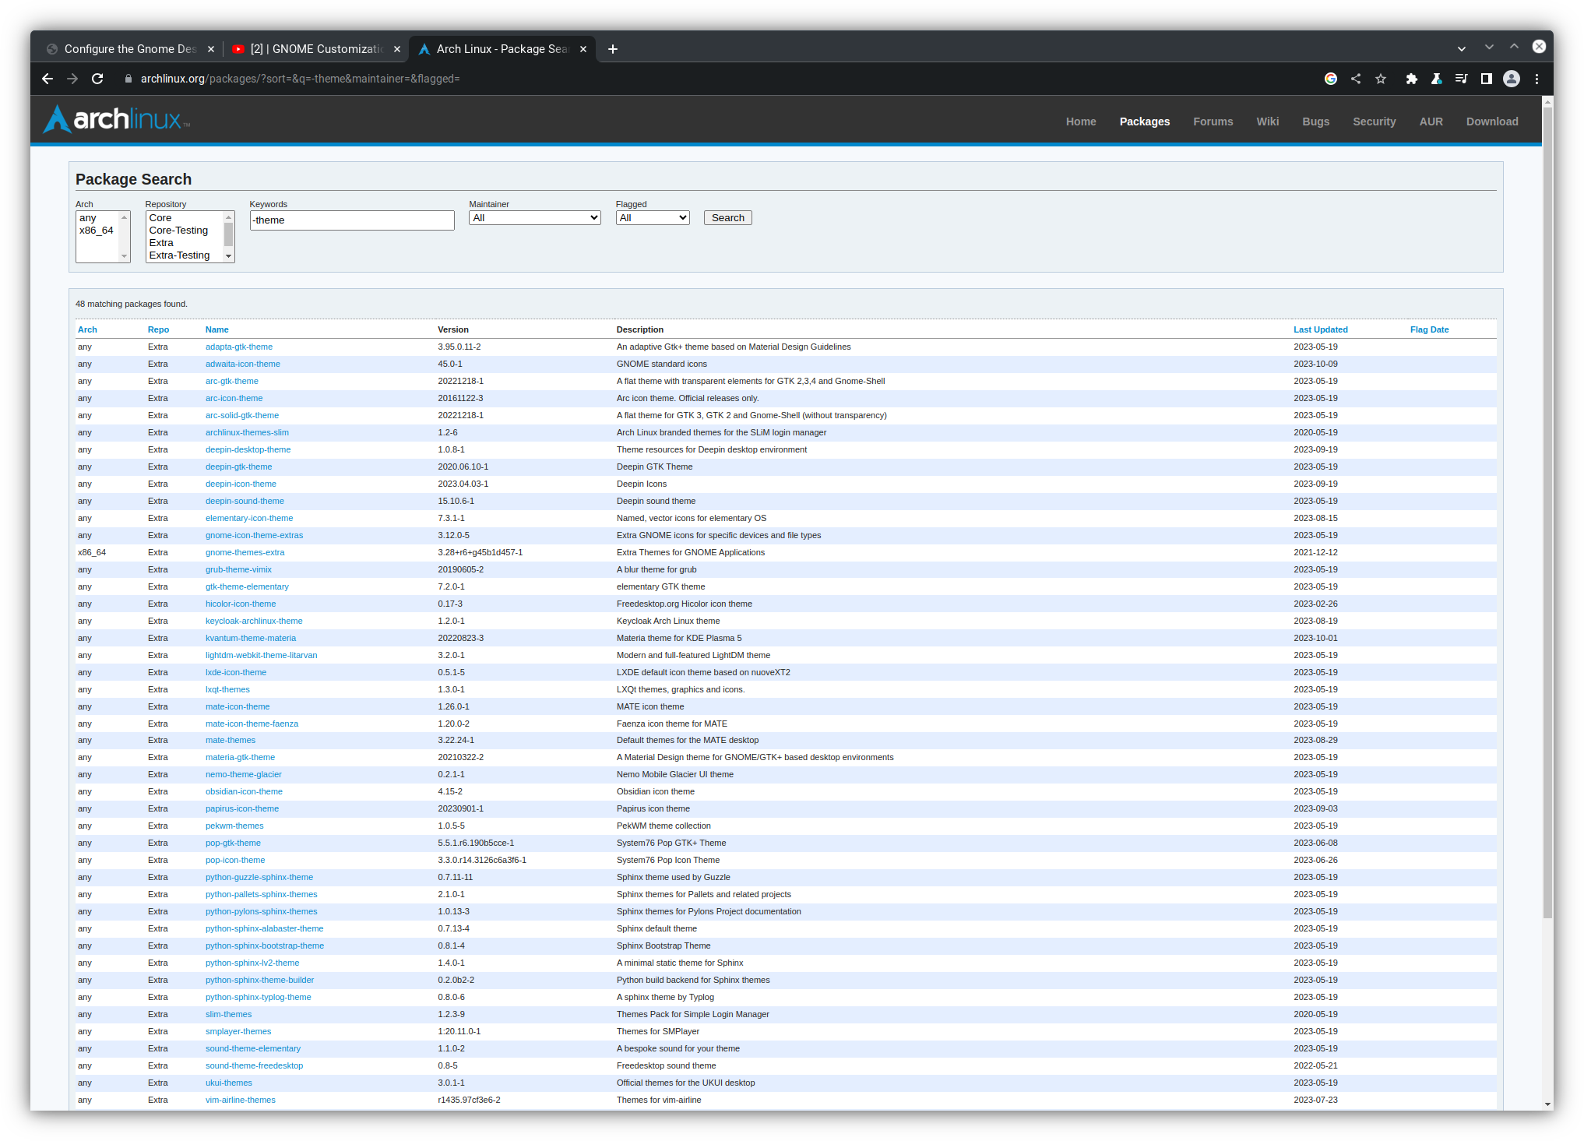
Task: Select 'Core' in the Repository list
Action: coord(185,218)
